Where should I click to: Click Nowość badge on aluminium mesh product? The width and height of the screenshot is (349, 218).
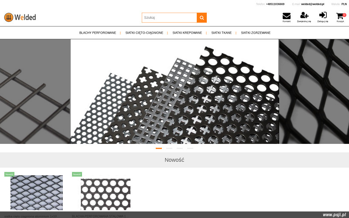(9, 174)
